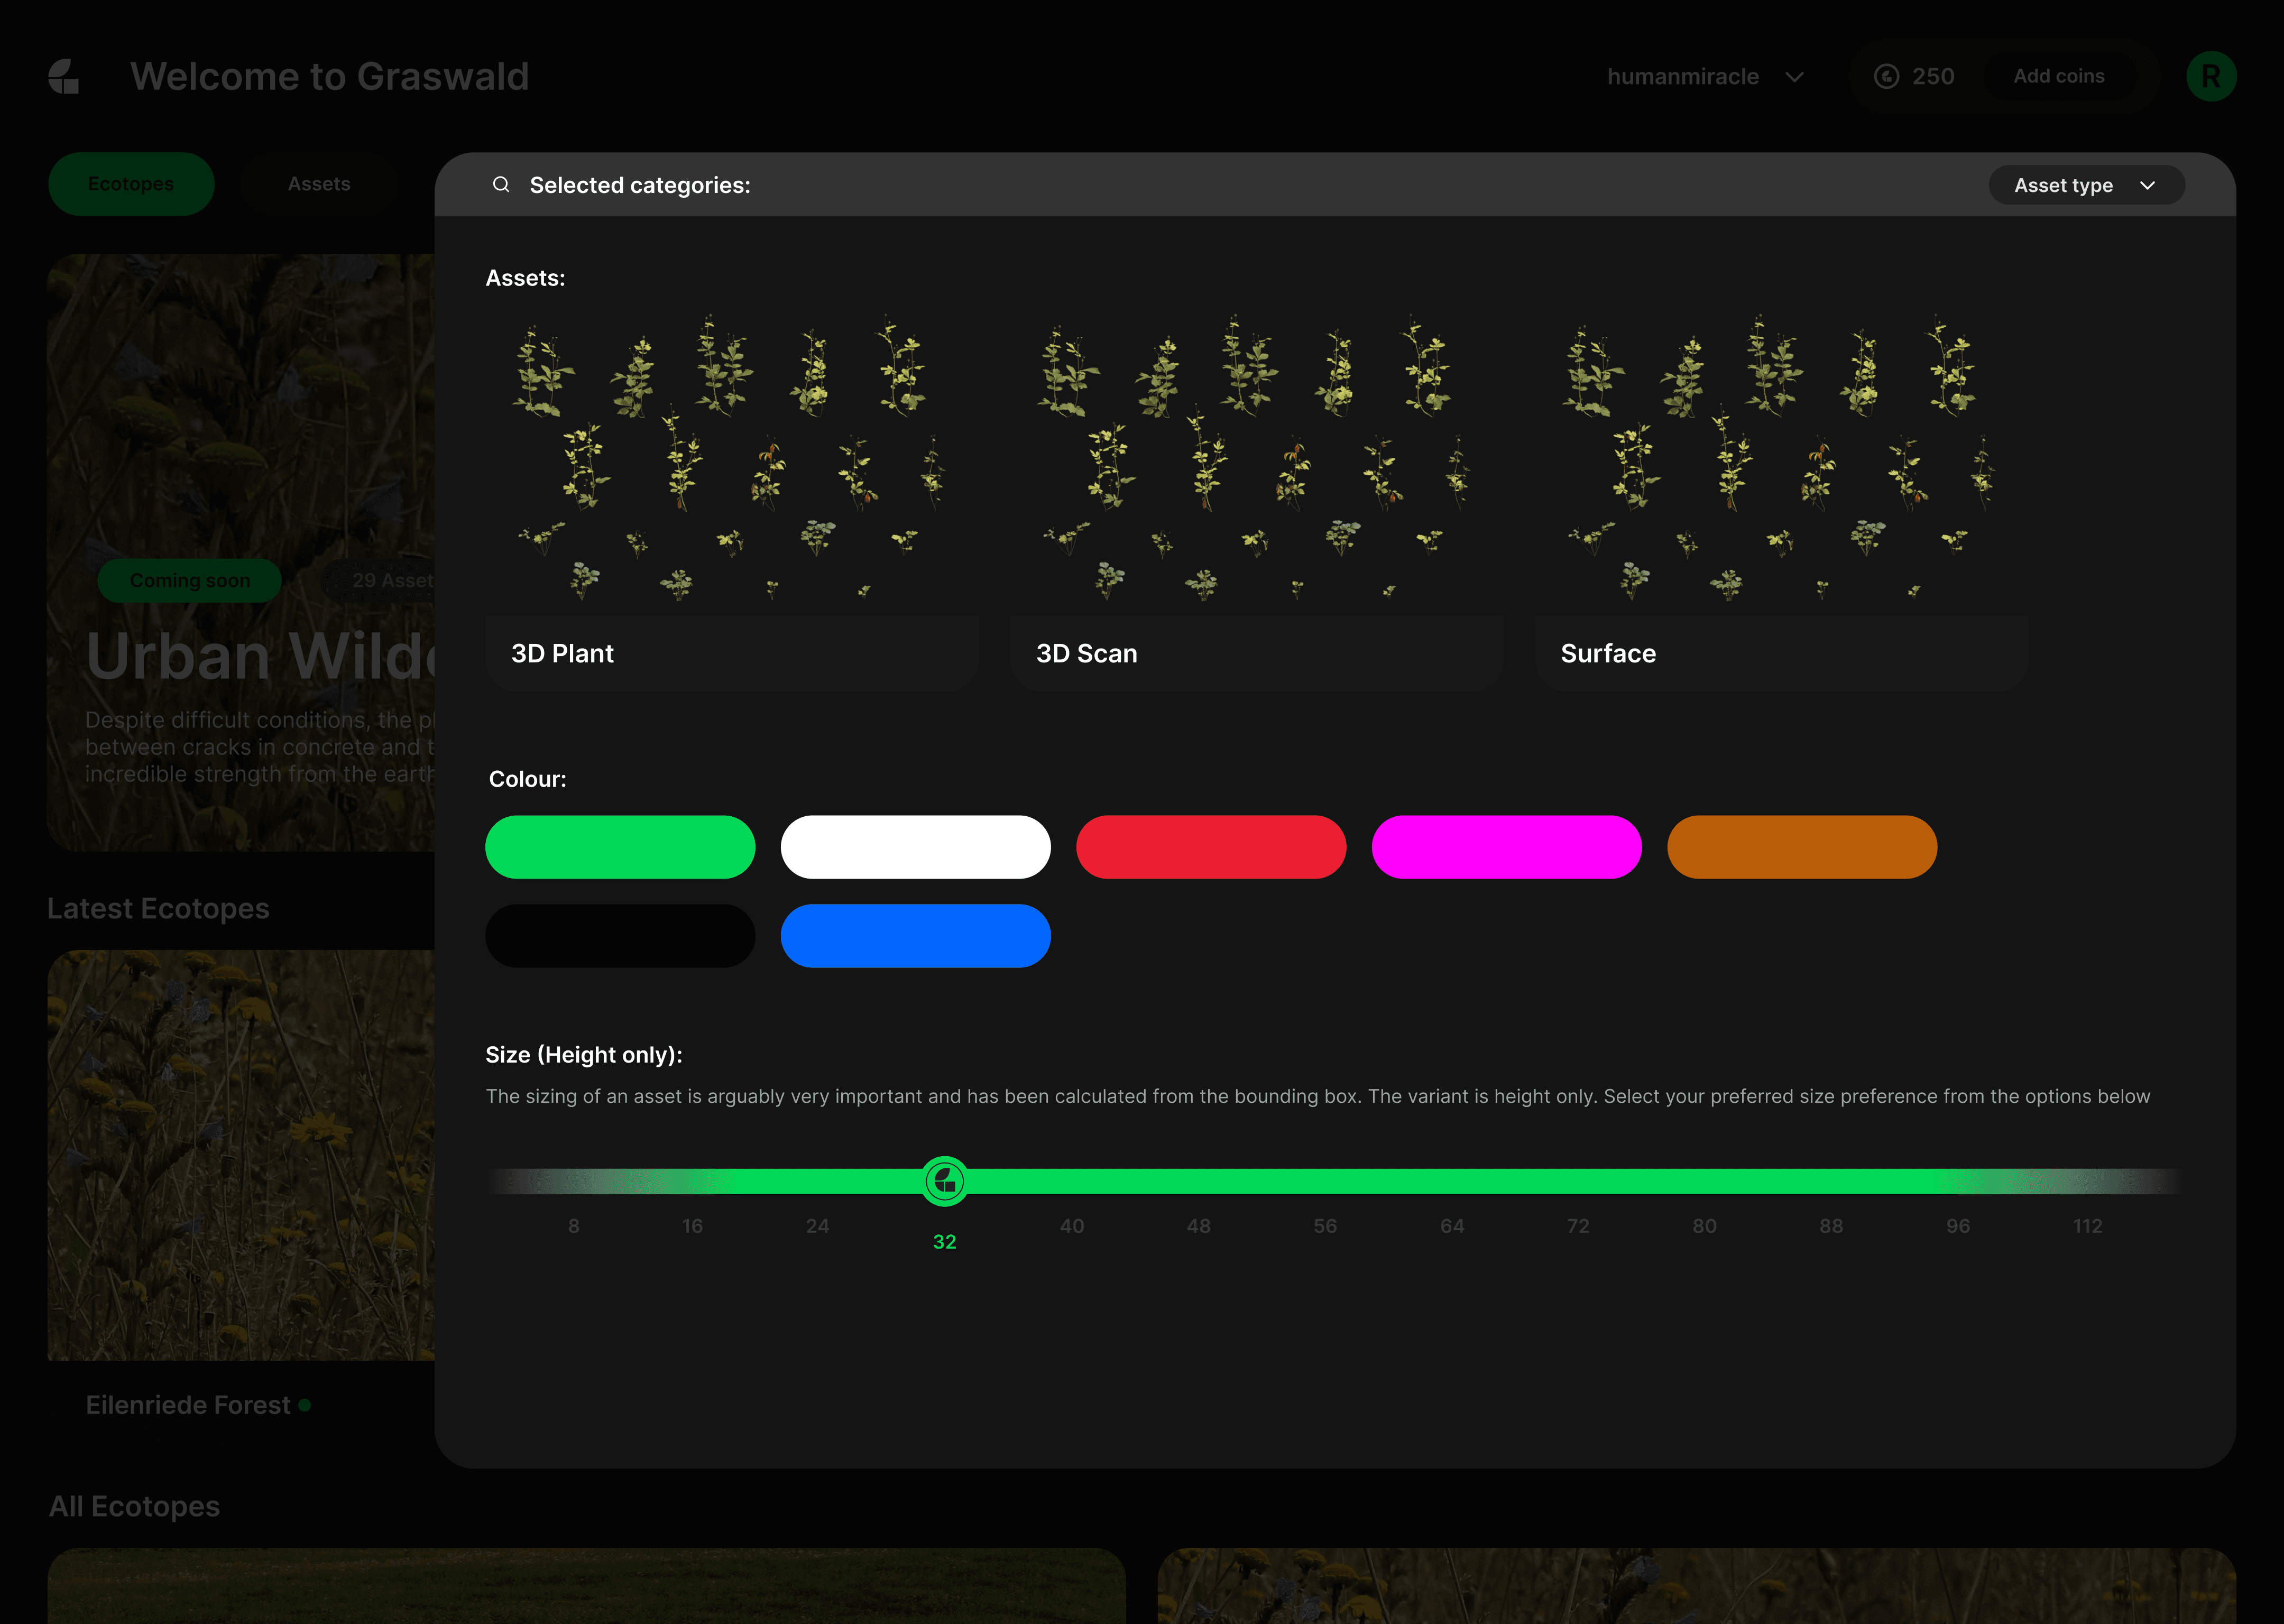The width and height of the screenshot is (2284, 1624).
Task: Click the slider handle leaf icon
Action: pyautogui.click(x=944, y=1181)
